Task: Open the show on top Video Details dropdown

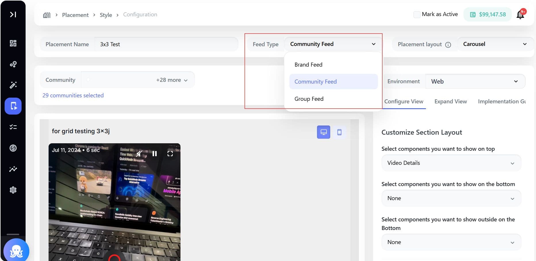Action: 451,163
